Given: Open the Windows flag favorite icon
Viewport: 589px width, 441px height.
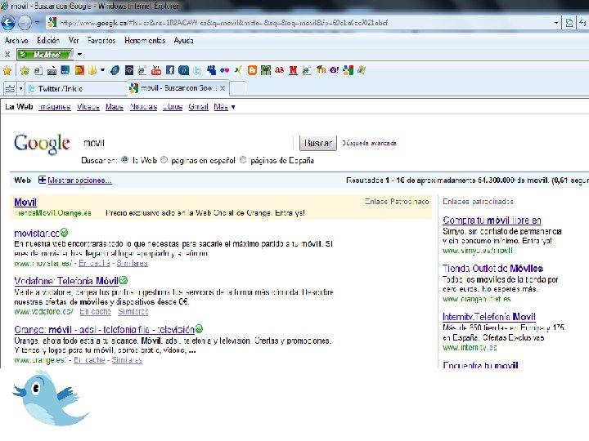Looking at the screenshot, I should click(362, 70).
